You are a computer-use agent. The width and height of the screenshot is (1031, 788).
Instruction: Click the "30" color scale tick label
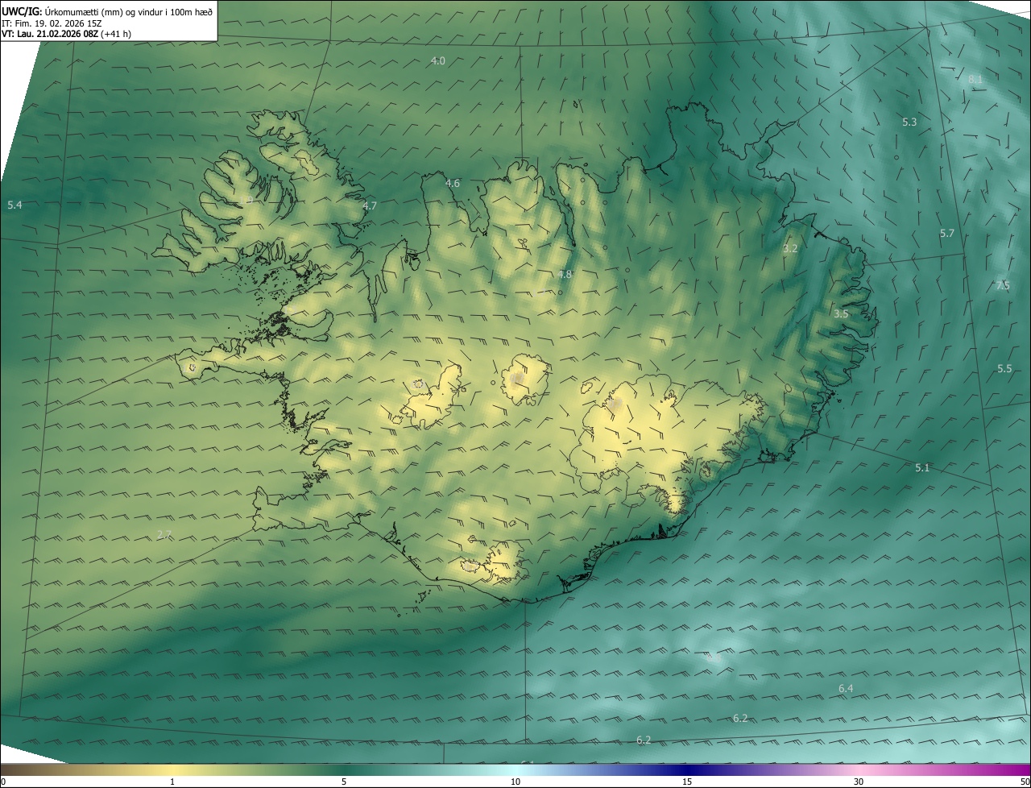click(x=859, y=782)
